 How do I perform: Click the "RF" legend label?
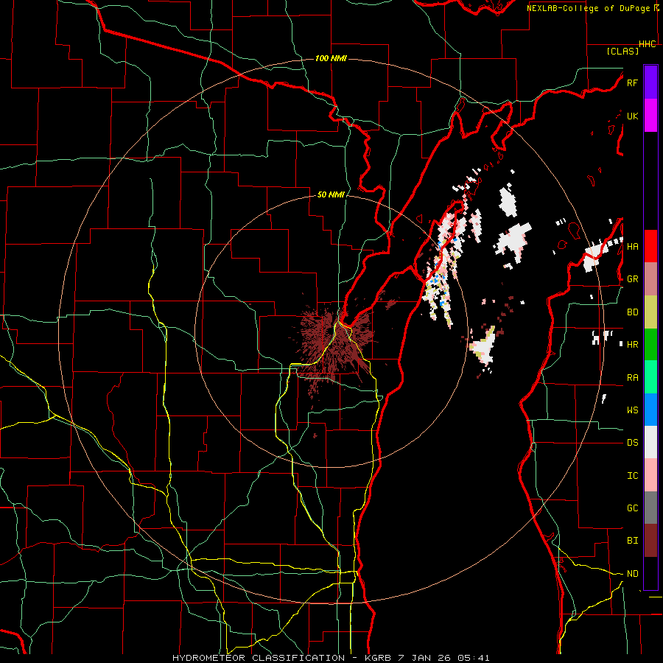pyautogui.click(x=632, y=83)
